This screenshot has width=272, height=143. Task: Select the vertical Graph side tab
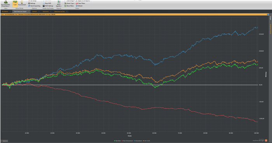coord(270,19)
